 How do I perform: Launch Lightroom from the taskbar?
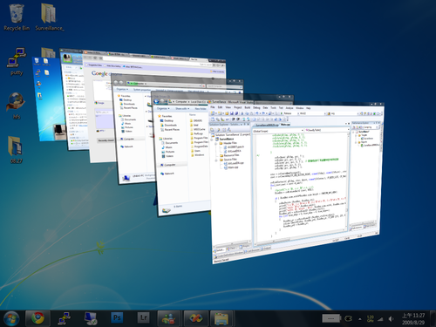[x=143, y=317]
